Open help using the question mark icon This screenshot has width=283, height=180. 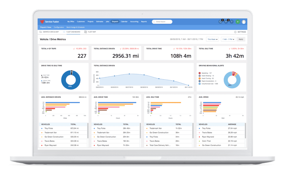click(x=232, y=21)
